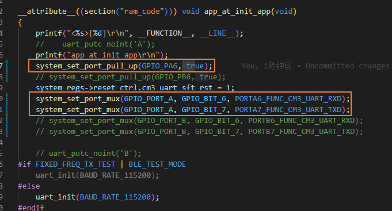Select the PORTA6_FUNC_CM3_UART_RXD constant
This screenshot has height=211, width=392.
click(288, 99)
